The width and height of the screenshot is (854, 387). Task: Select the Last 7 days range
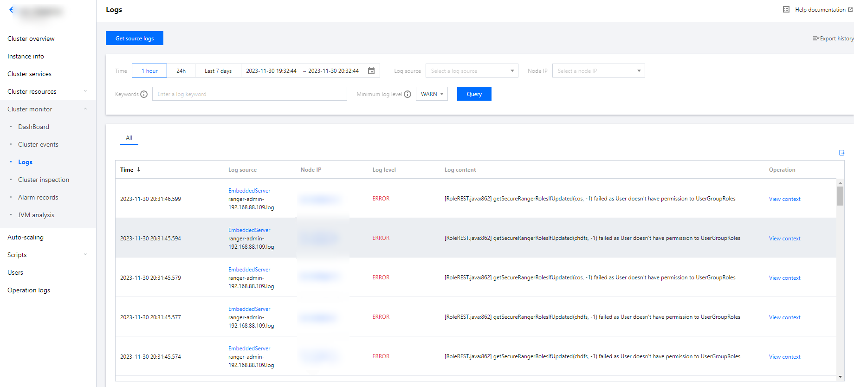(218, 71)
